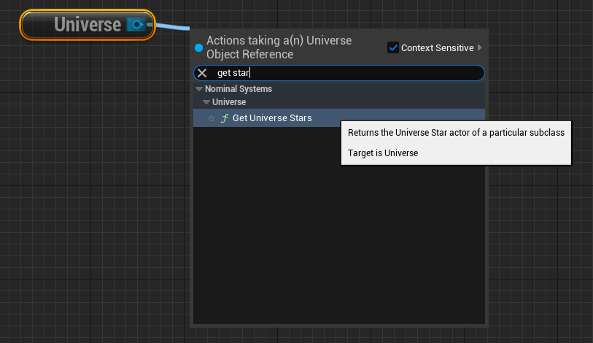593x343 pixels.
Task: Click the Universe node output pin
Action: pyautogui.click(x=136, y=25)
